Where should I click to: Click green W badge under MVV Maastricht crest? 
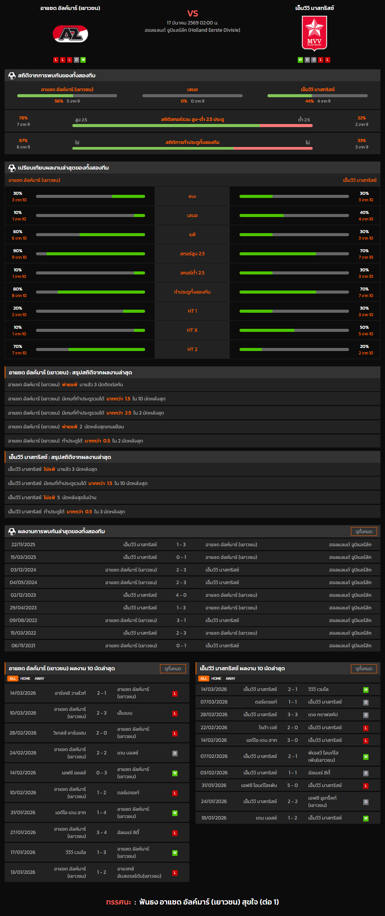tap(300, 60)
